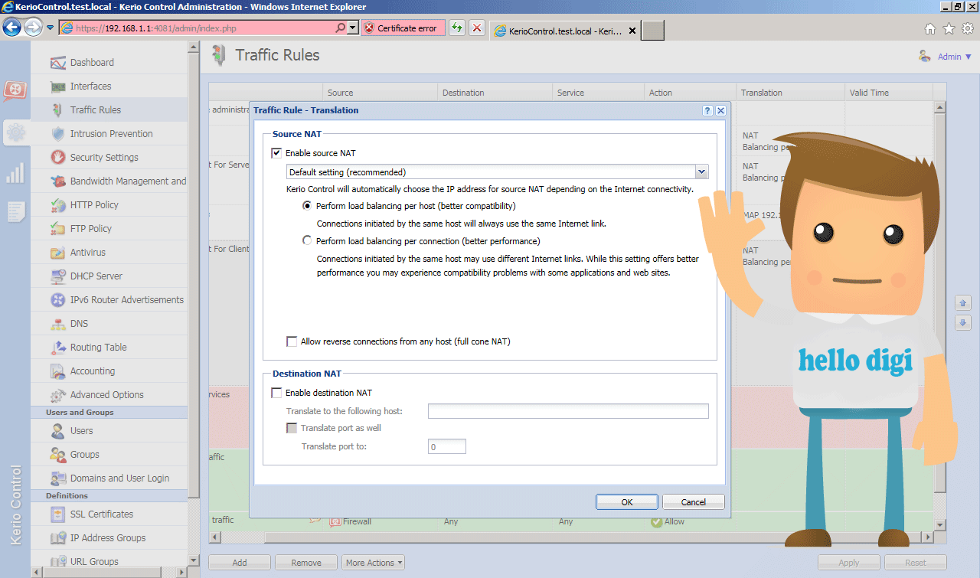Image resolution: width=980 pixels, height=578 pixels.
Task: Click the SSL Certificates icon in sidebar
Action: [x=58, y=514]
